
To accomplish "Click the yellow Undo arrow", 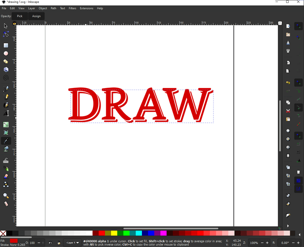I will pos(288,83).
